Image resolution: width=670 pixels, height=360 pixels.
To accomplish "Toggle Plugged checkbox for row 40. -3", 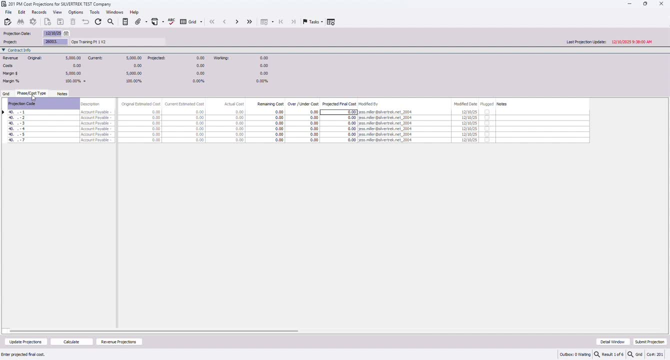I will (487, 123).
